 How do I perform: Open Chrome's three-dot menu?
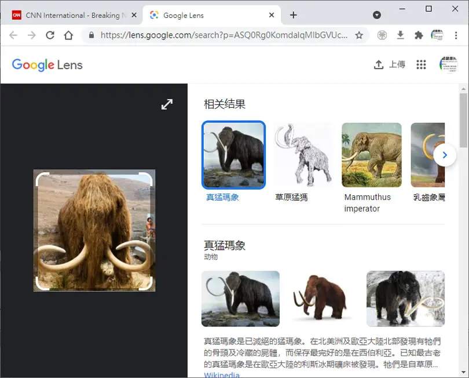click(456, 35)
